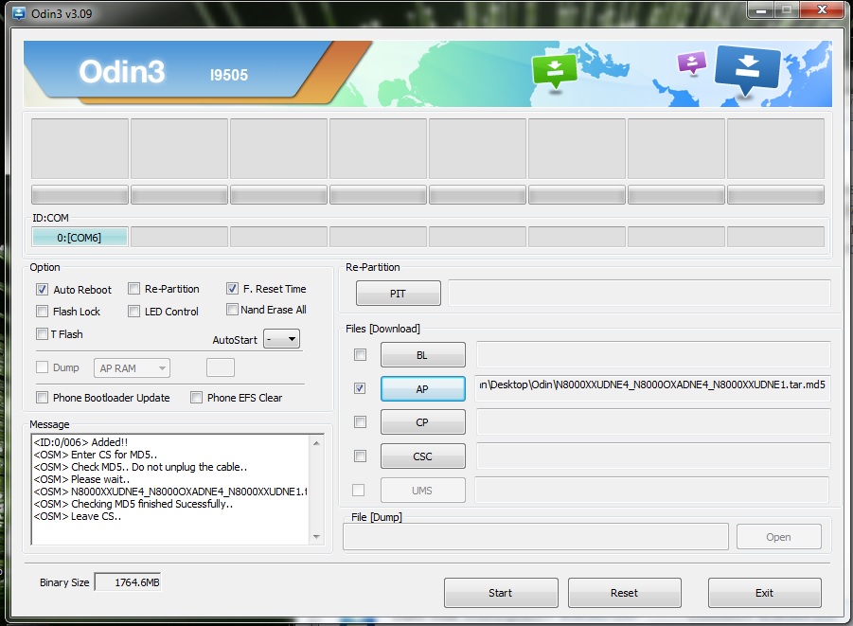Viewport: 853px width, 626px height.
Task: Click message log scrollbar down arrow
Action: pos(316,537)
